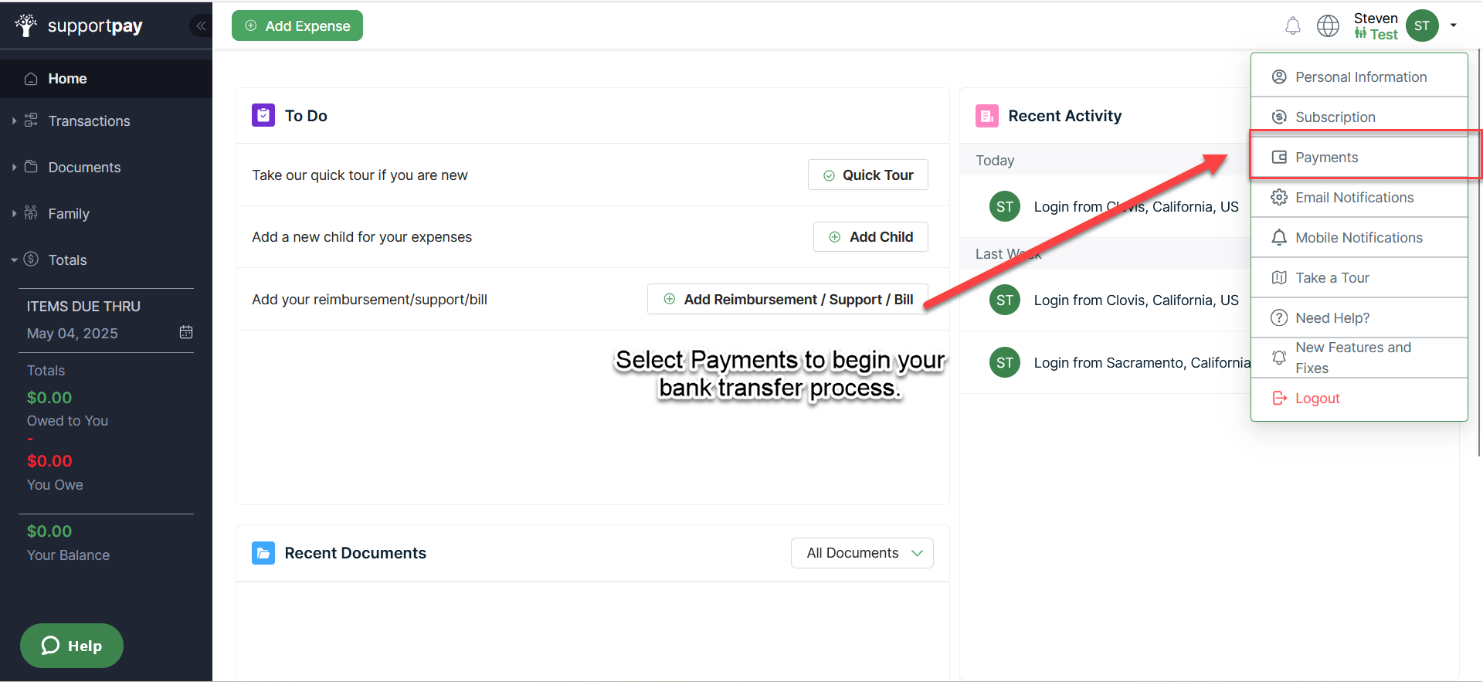The height and width of the screenshot is (682, 1483).
Task: Log out via the Logout menu item
Action: 1317,399
